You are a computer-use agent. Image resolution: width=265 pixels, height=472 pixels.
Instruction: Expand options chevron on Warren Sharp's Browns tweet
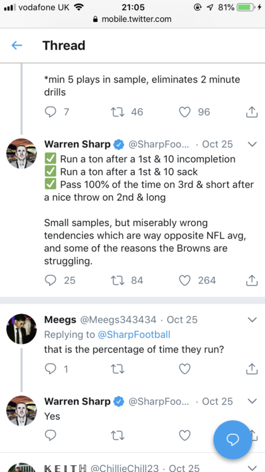[x=252, y=144]
